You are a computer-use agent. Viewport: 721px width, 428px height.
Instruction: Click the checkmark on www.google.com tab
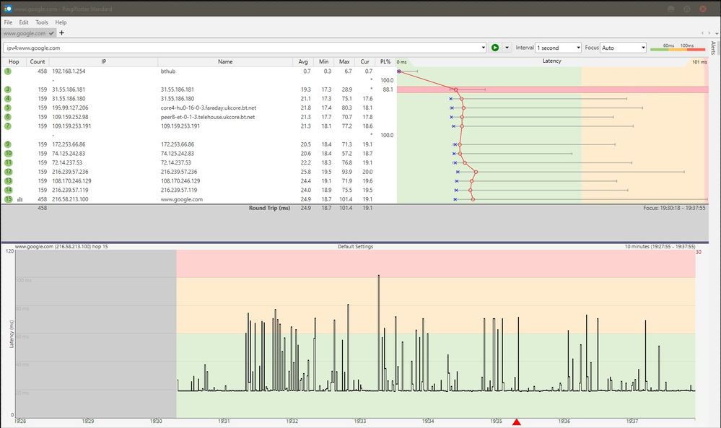point(51,33)
